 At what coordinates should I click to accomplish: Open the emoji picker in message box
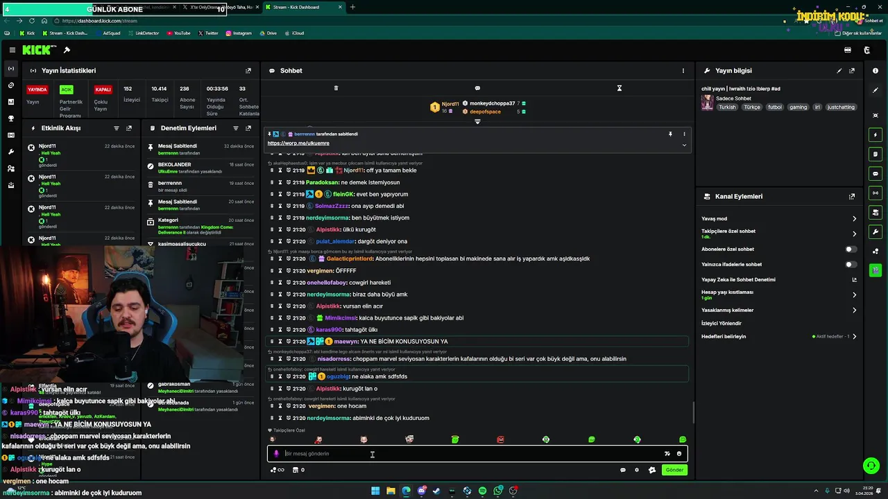[x=679, y=453]
